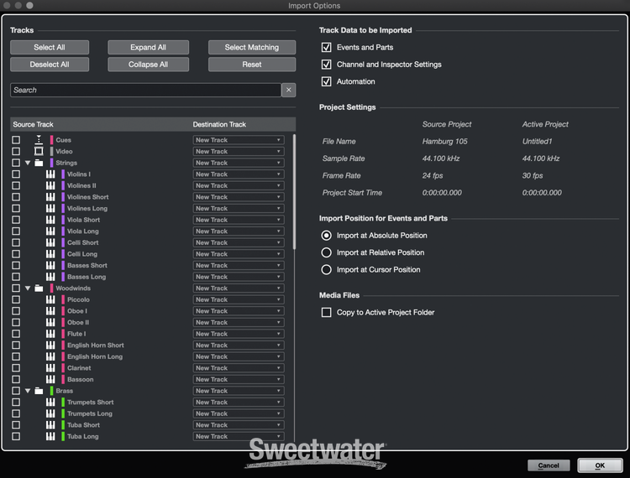The width and height of the screenshot is (630, 478).
Task: Click the Cues marker track icon
Action: point(39,140)
